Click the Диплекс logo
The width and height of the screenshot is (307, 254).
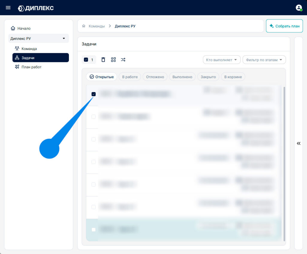36,8
